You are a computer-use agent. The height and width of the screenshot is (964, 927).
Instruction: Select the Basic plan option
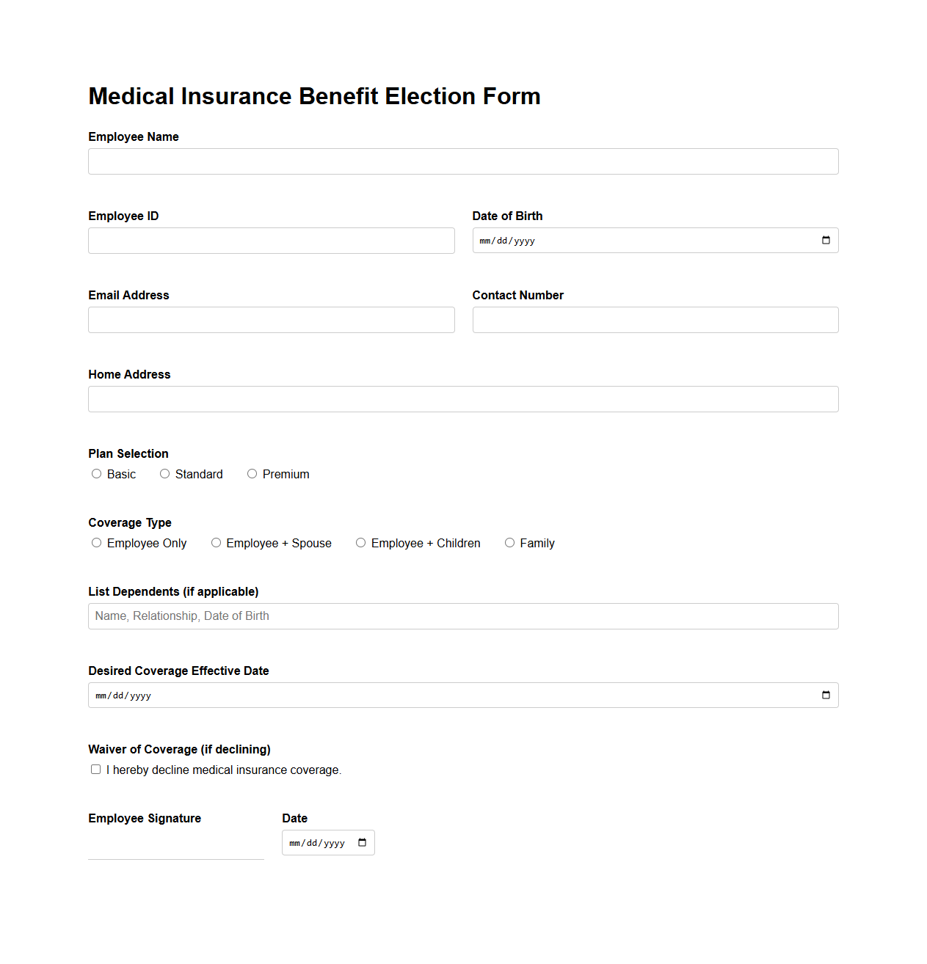click(x=96, y=473)
